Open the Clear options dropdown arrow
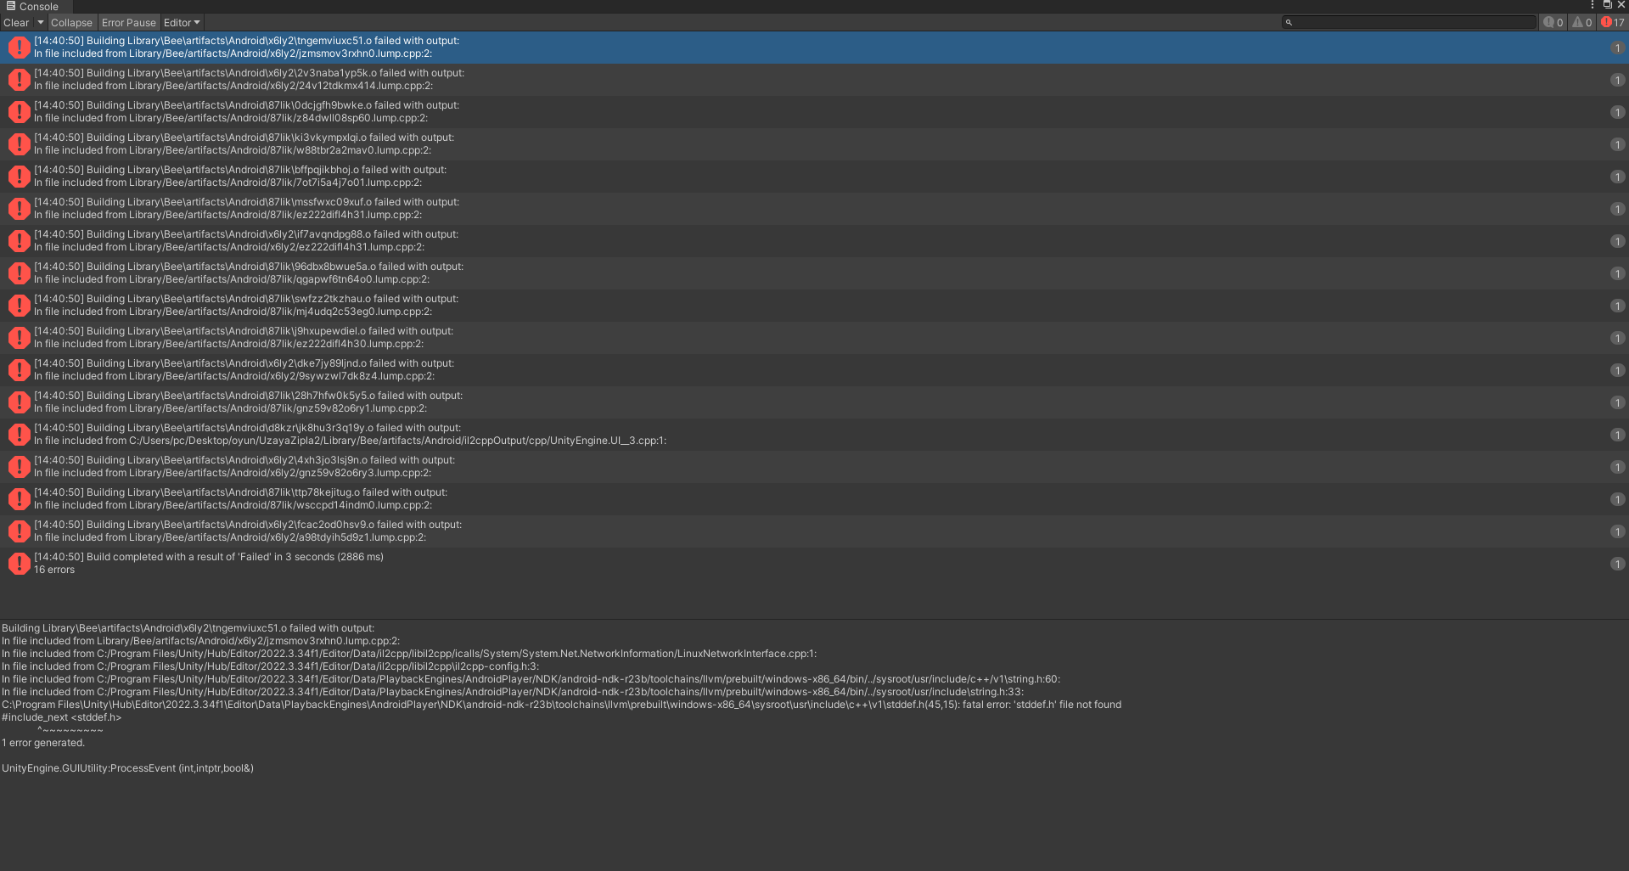 tap(40, 23)
